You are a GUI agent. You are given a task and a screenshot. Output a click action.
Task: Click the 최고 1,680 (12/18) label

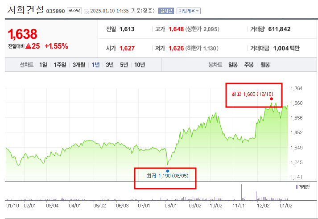[252, 94]
